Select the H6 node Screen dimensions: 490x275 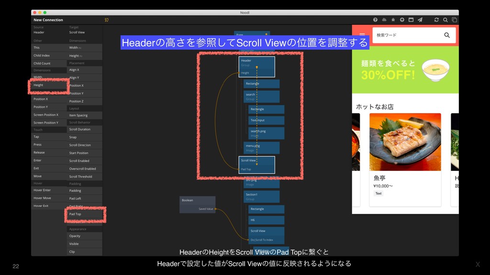266,220
